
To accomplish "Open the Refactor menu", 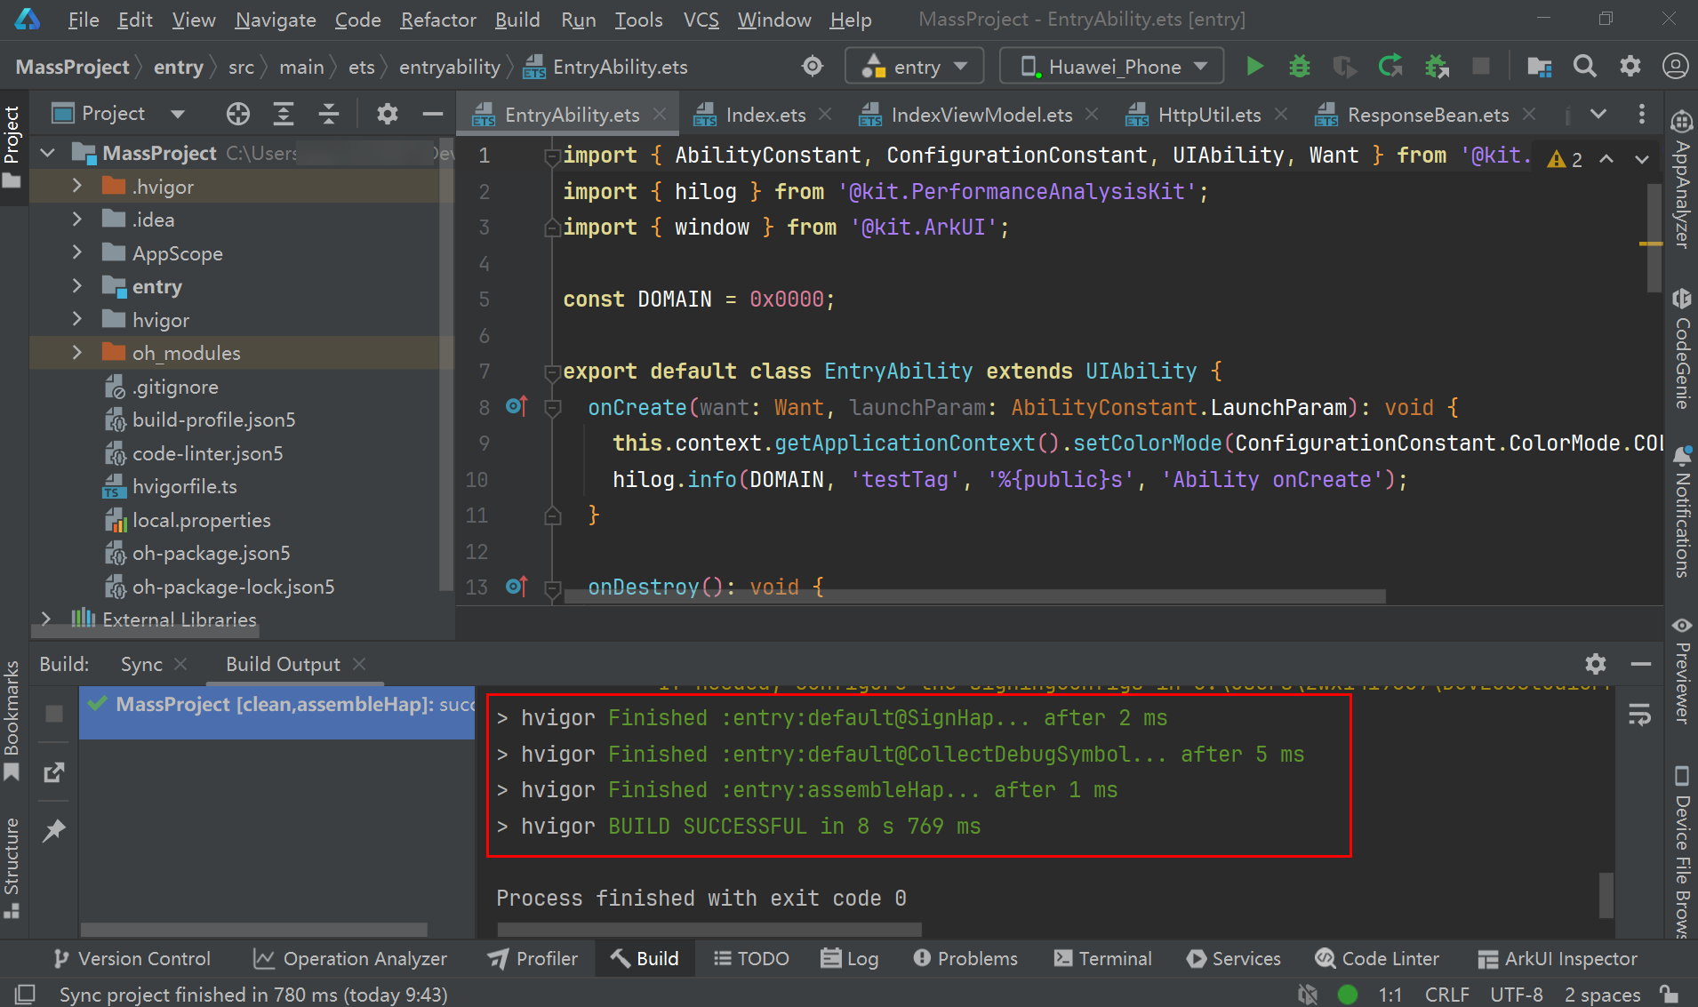I will (437, 20).
